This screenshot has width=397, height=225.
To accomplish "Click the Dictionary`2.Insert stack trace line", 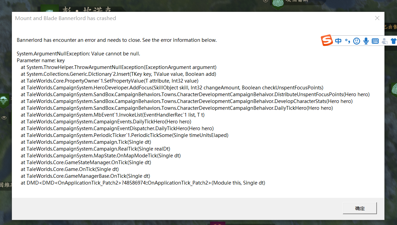I will [x=118, y=74].
